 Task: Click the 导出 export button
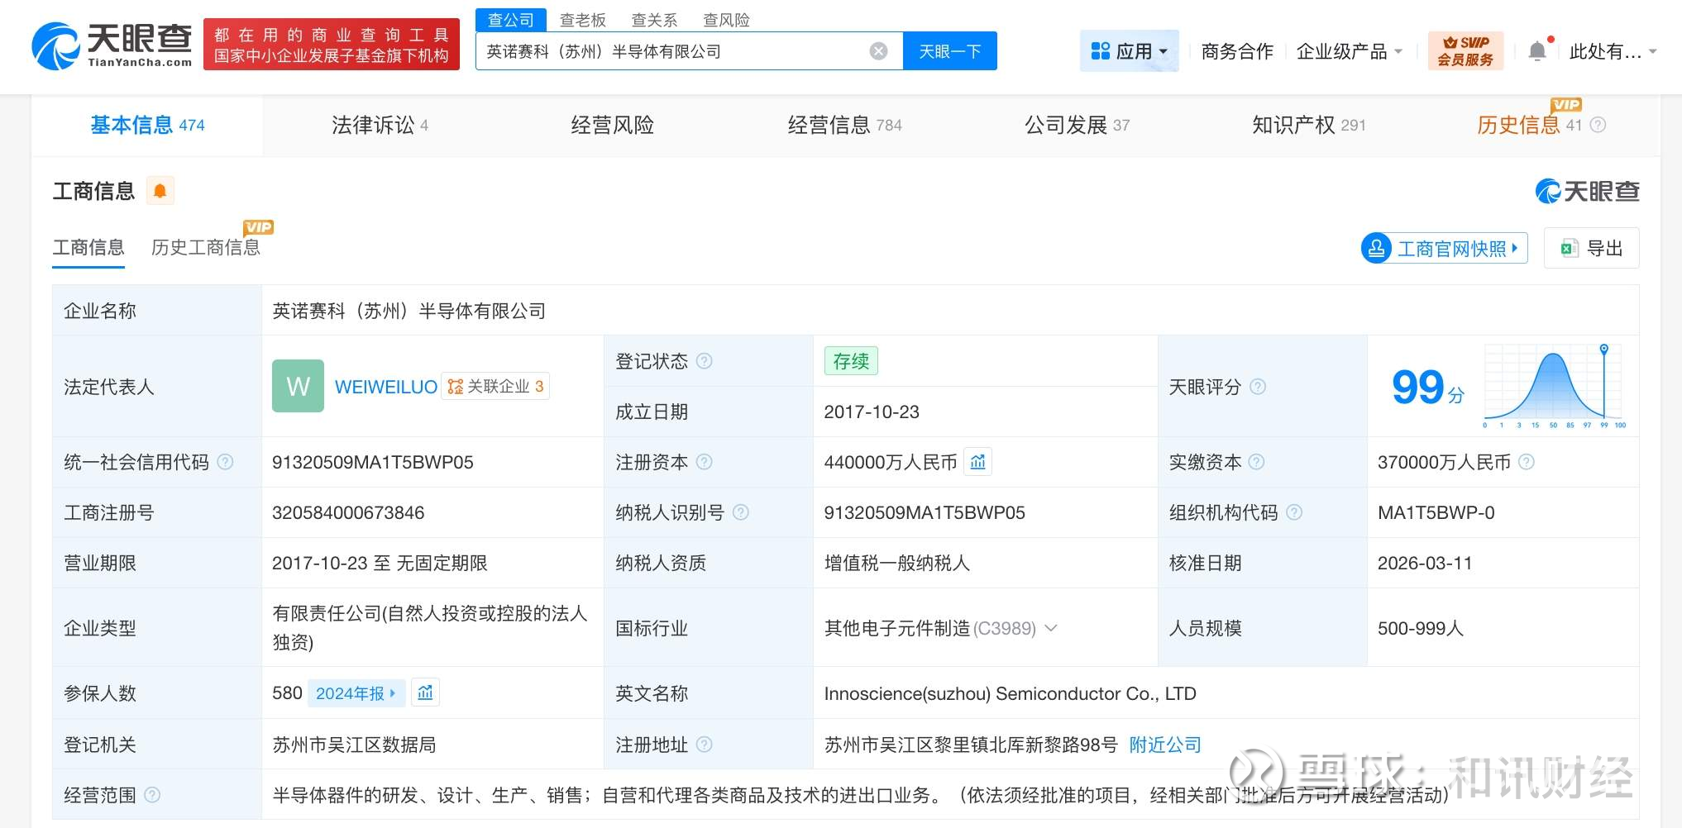[x=1591, y=248]
